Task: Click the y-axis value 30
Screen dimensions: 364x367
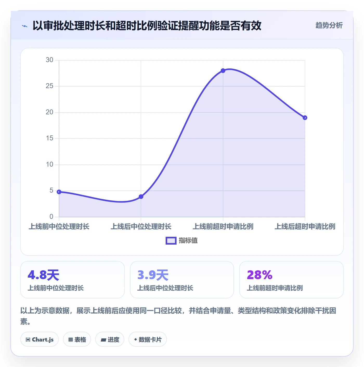Action: click(x=49, y=60)
